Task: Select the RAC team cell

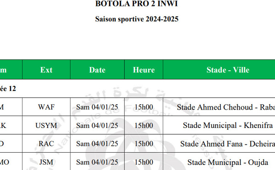Action: pyautogui.click(x=46, y=143)
